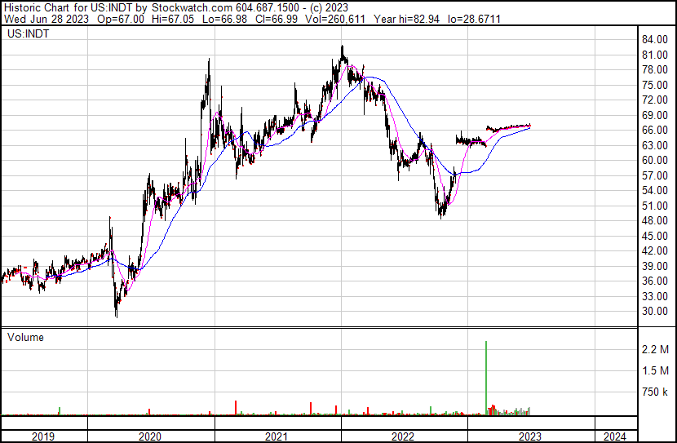Select the 2024 year label on the timeline
The image size is (677, 443).
click(x=614, y=436)
